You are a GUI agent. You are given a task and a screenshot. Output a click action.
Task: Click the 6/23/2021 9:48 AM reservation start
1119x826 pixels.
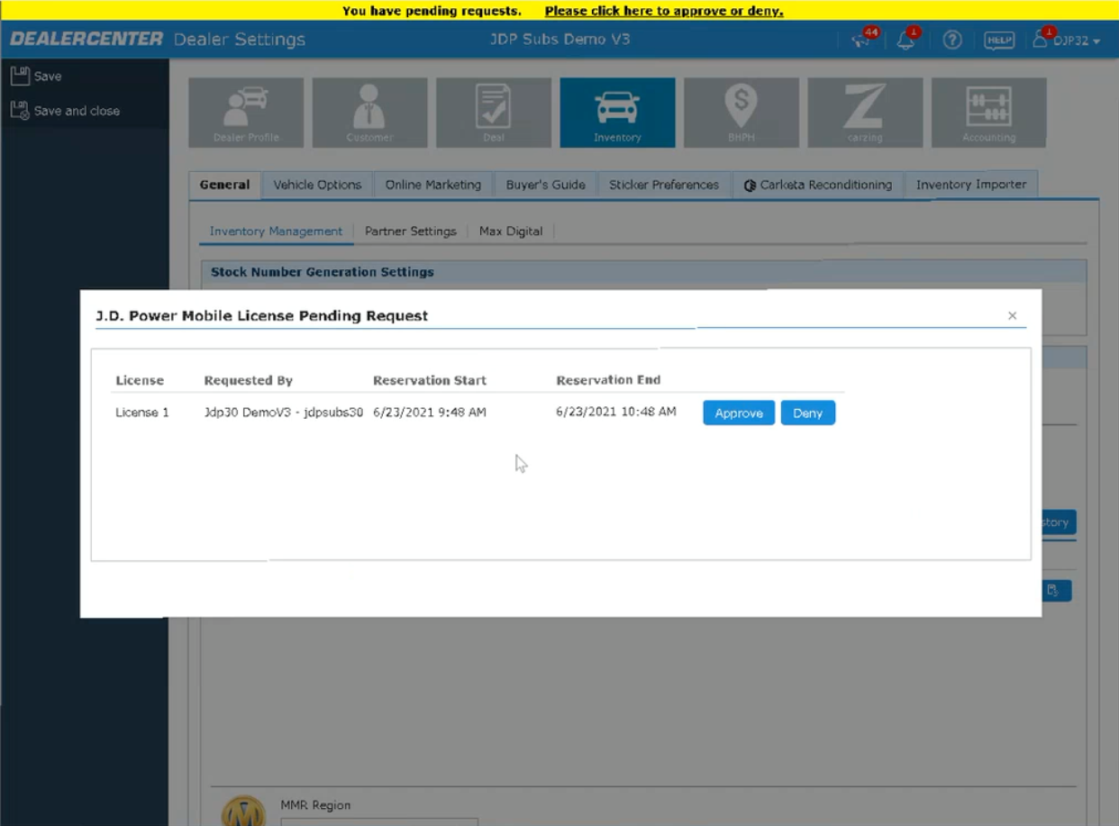click(430, 413)
